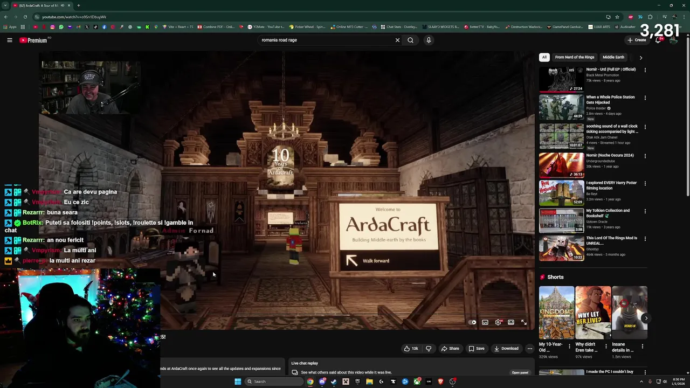Select the 'All' filter chip

[544, 57]
